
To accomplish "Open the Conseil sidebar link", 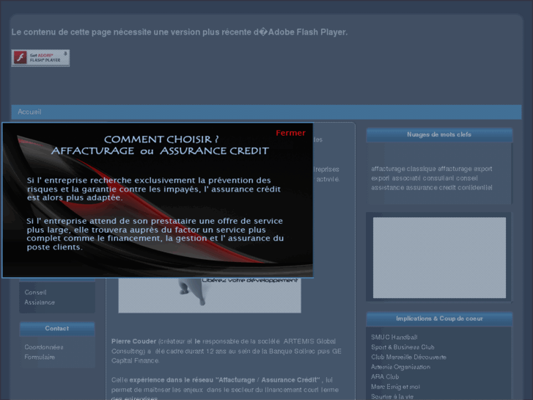I will (x=35, y=292).
